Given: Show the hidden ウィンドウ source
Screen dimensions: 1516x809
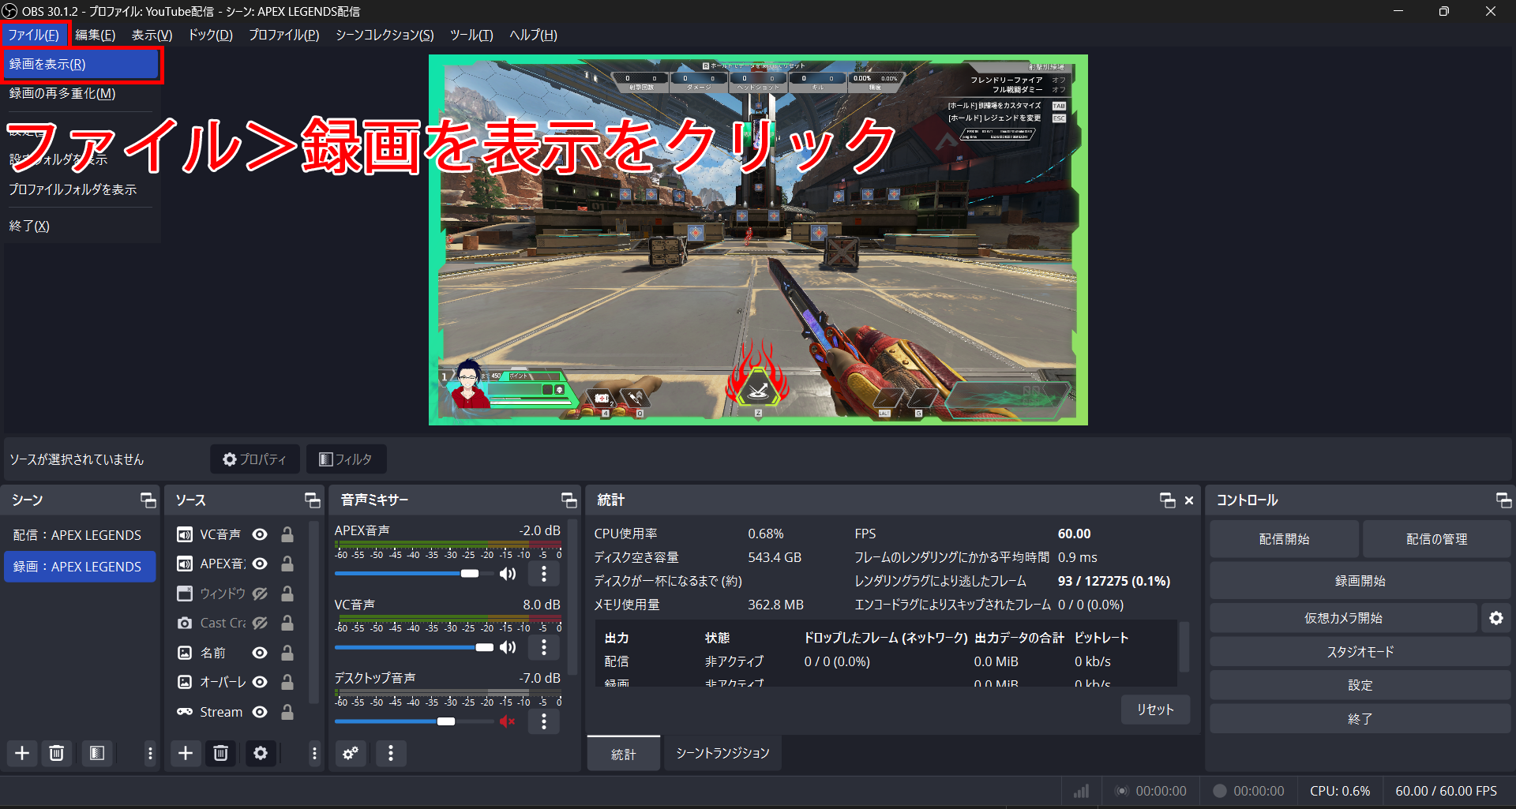Looking at the screenshot, I should (260, 594).
